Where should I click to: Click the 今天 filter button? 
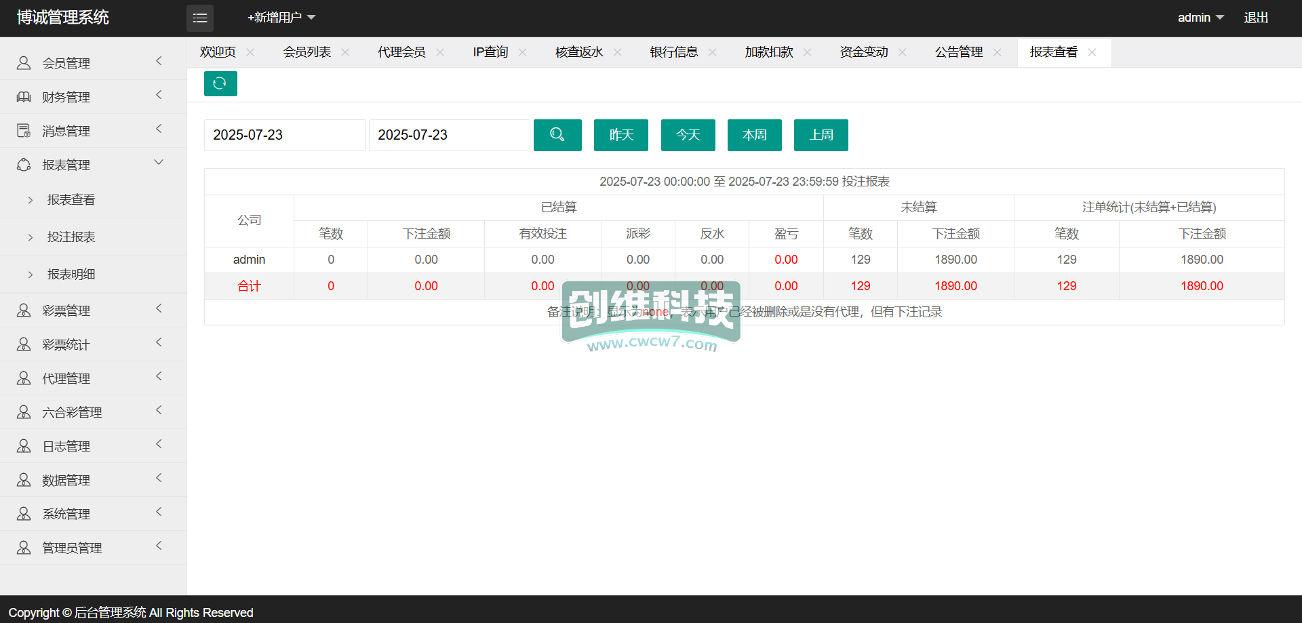click(688, 135)
